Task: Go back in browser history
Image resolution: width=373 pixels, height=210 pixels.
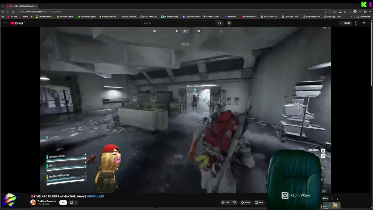Action: (3, 12)
